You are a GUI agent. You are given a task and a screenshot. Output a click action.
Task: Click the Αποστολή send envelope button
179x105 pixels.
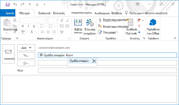(8, 54)
